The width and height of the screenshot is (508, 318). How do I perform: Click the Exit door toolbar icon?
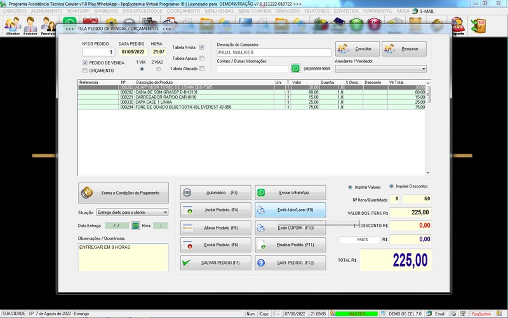(478, 25)
